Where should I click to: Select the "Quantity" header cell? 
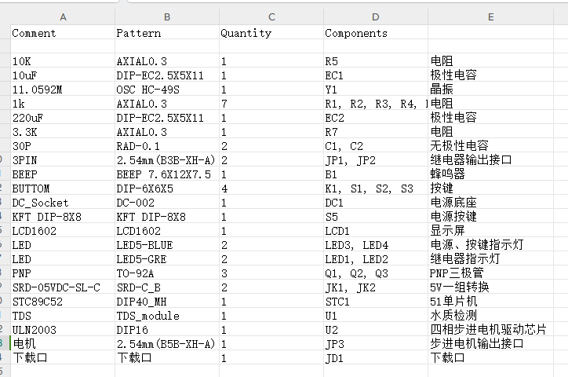pos(246,33)
